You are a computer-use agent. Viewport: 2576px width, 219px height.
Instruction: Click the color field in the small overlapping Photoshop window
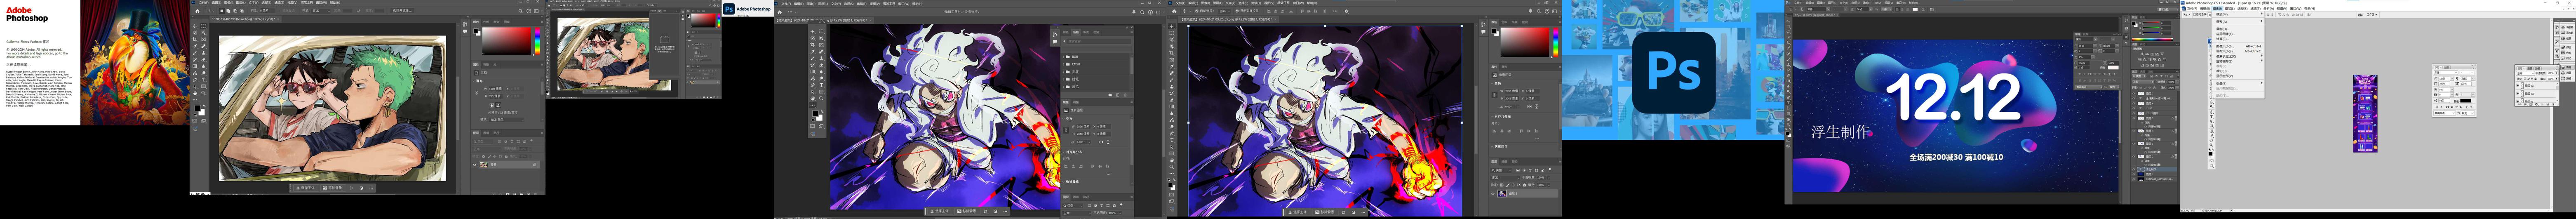coord(705,20)
